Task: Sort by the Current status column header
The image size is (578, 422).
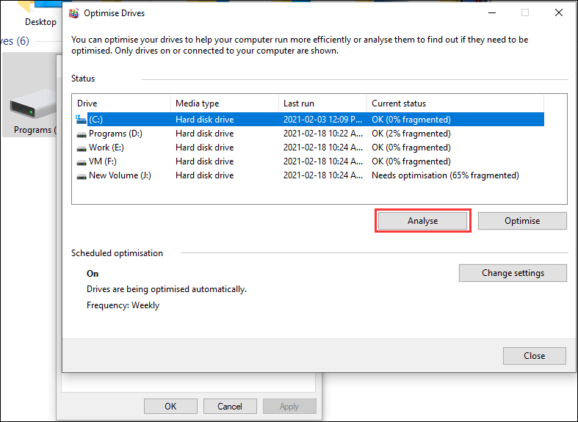Action: pyautogui.click(x=455, y=103)
